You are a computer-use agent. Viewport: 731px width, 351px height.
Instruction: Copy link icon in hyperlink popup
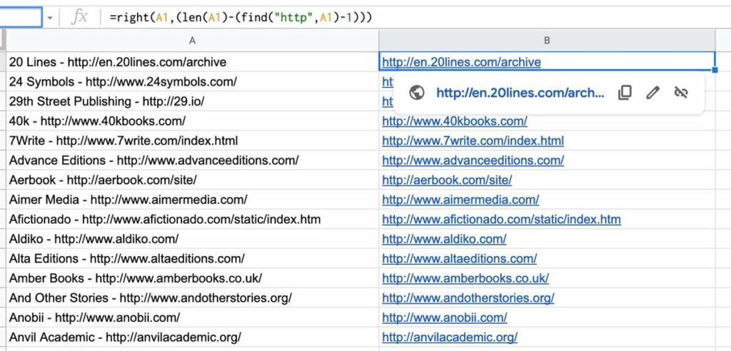click(625, 92)
